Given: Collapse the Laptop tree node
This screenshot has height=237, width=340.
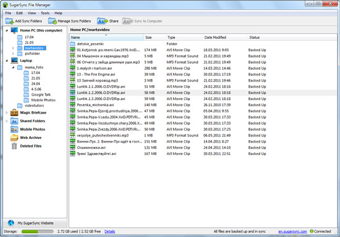Looking at the screenshot, I should 7,60.
